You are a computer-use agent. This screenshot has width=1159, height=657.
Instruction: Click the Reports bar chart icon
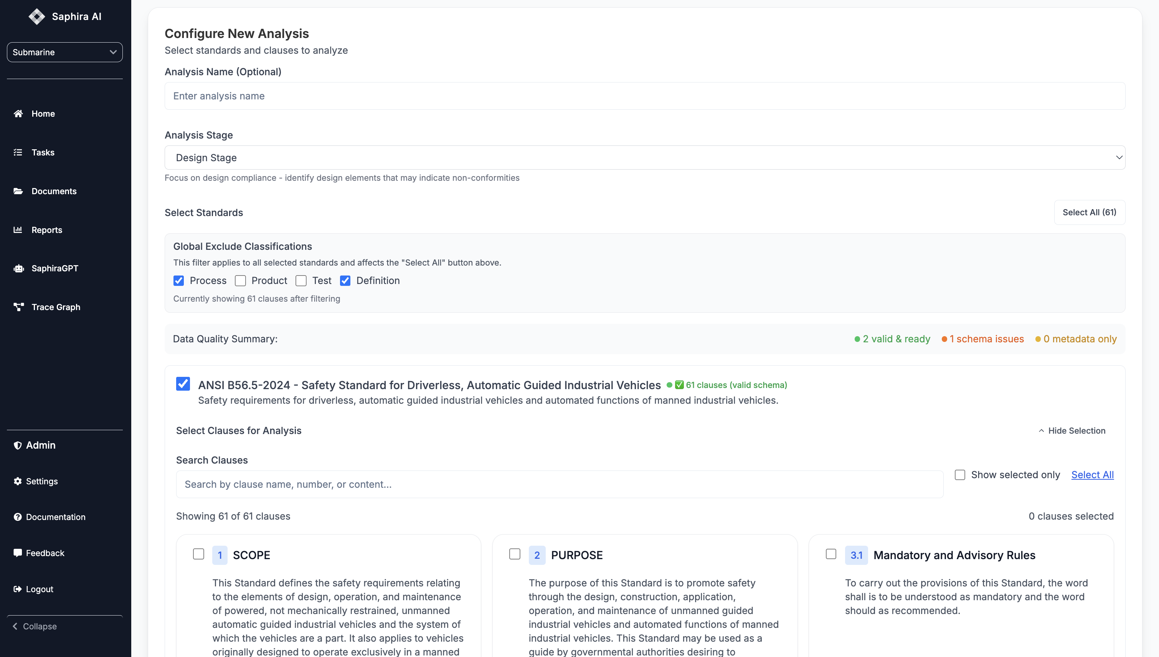point(18,230)
